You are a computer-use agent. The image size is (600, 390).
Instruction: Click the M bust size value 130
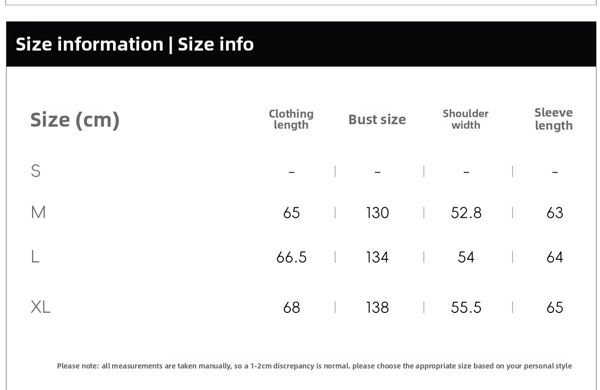click(x=377, y=213)
